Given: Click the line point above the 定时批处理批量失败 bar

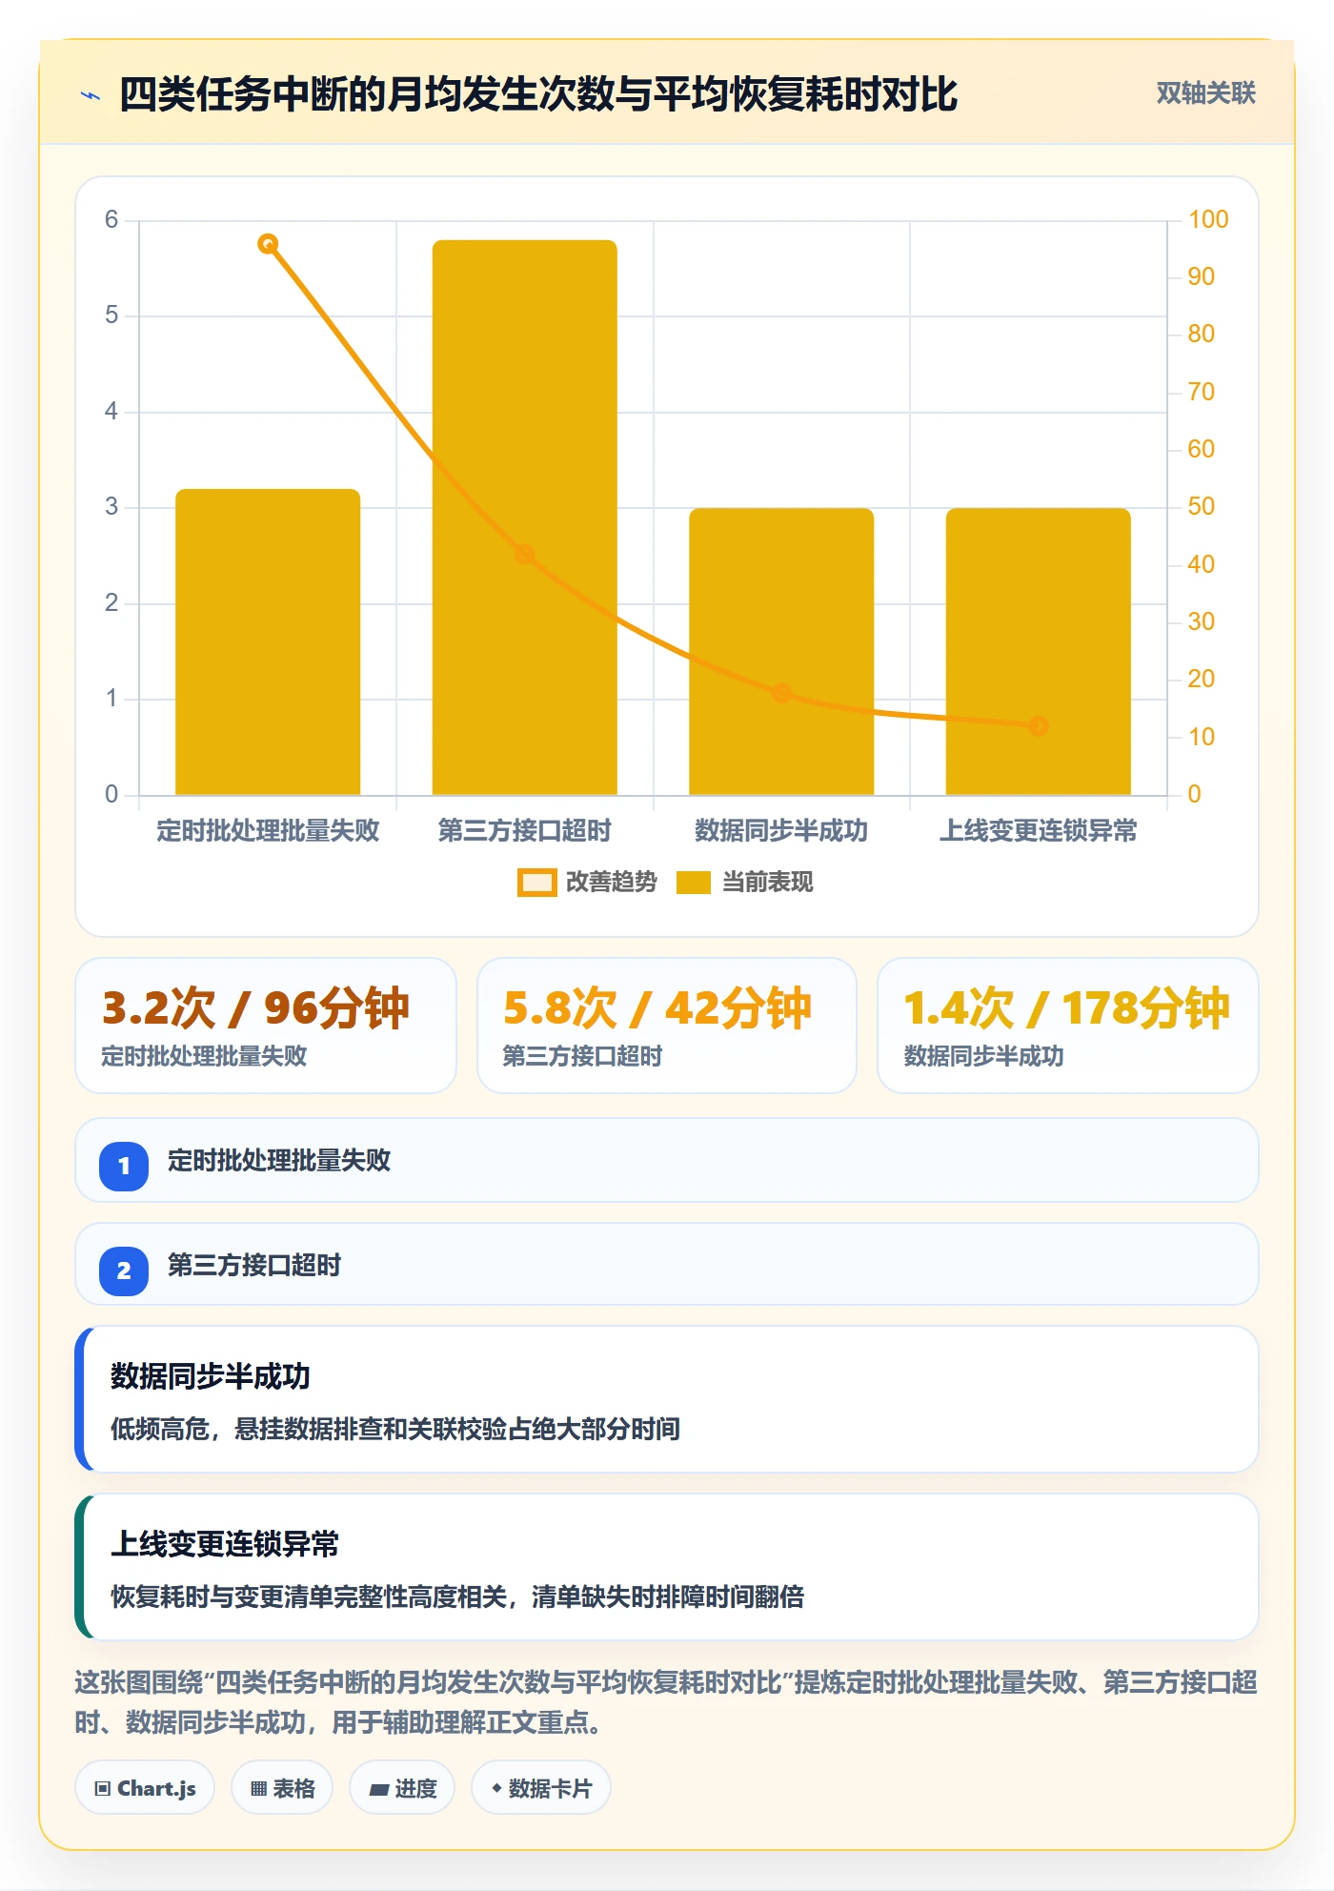Looking at the screenshot, I should click(268, 244).
